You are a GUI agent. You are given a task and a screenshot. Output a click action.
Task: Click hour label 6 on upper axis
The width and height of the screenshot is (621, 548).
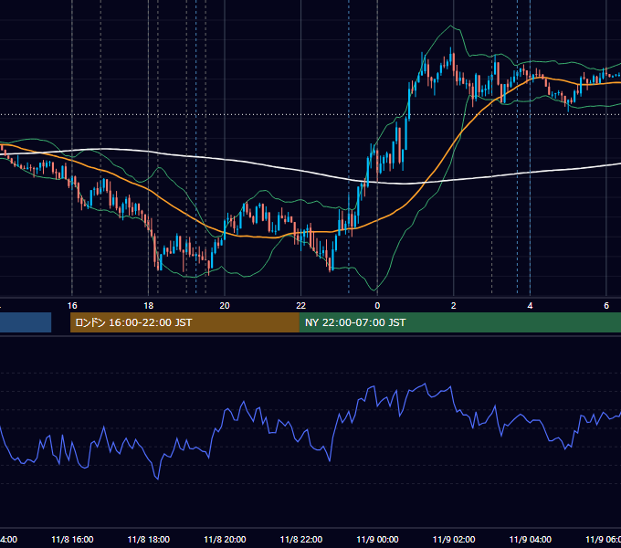606,306
